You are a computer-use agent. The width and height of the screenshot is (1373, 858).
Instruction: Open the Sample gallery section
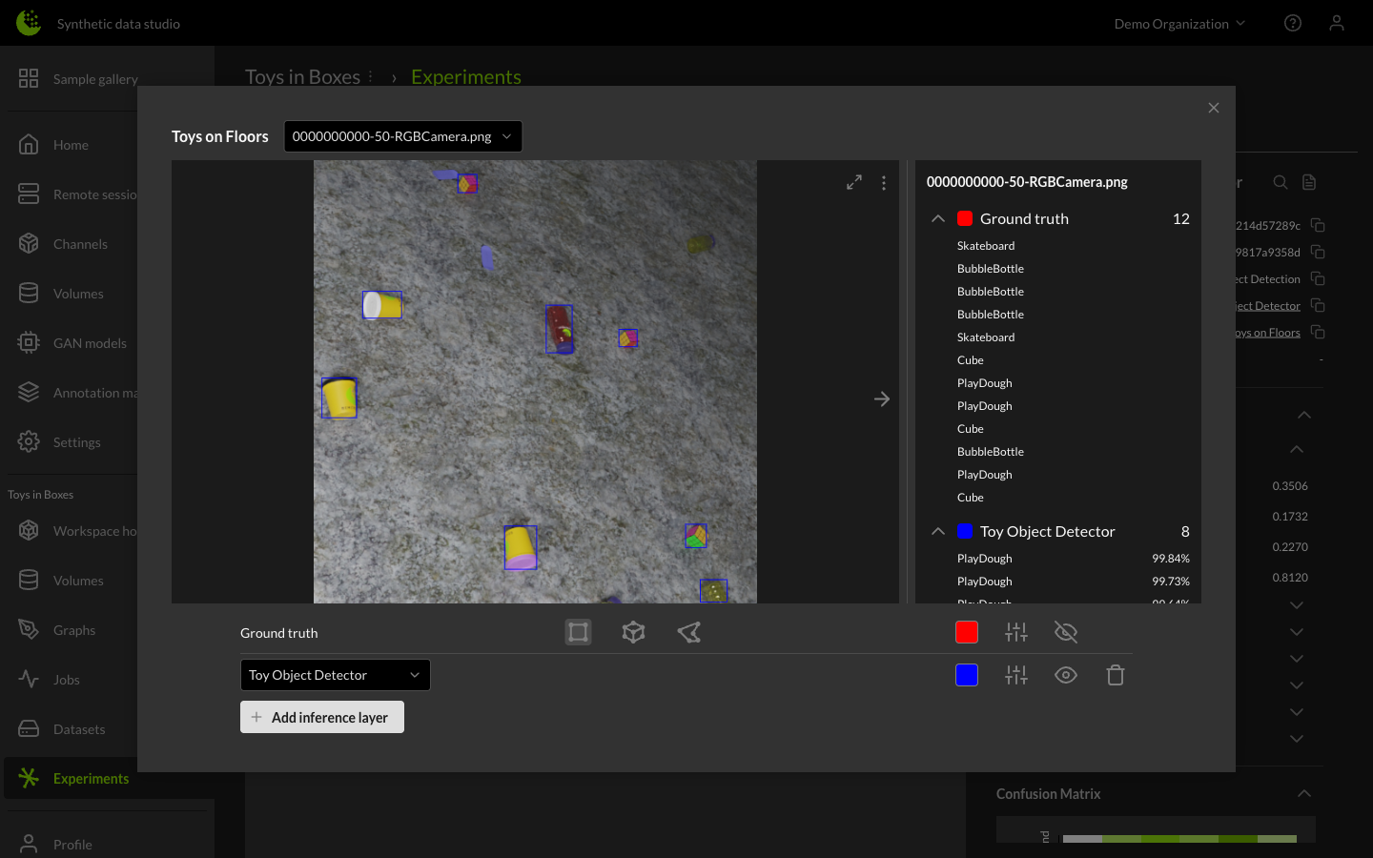coord(94,79)
